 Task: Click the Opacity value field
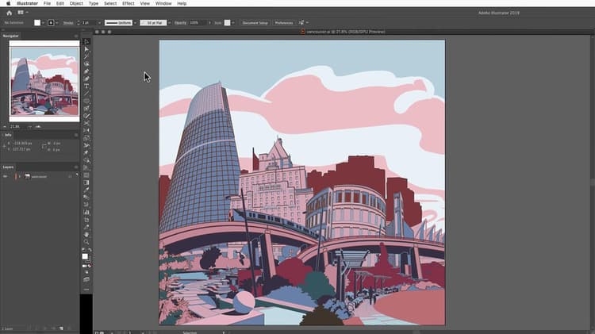click(194, 22)
